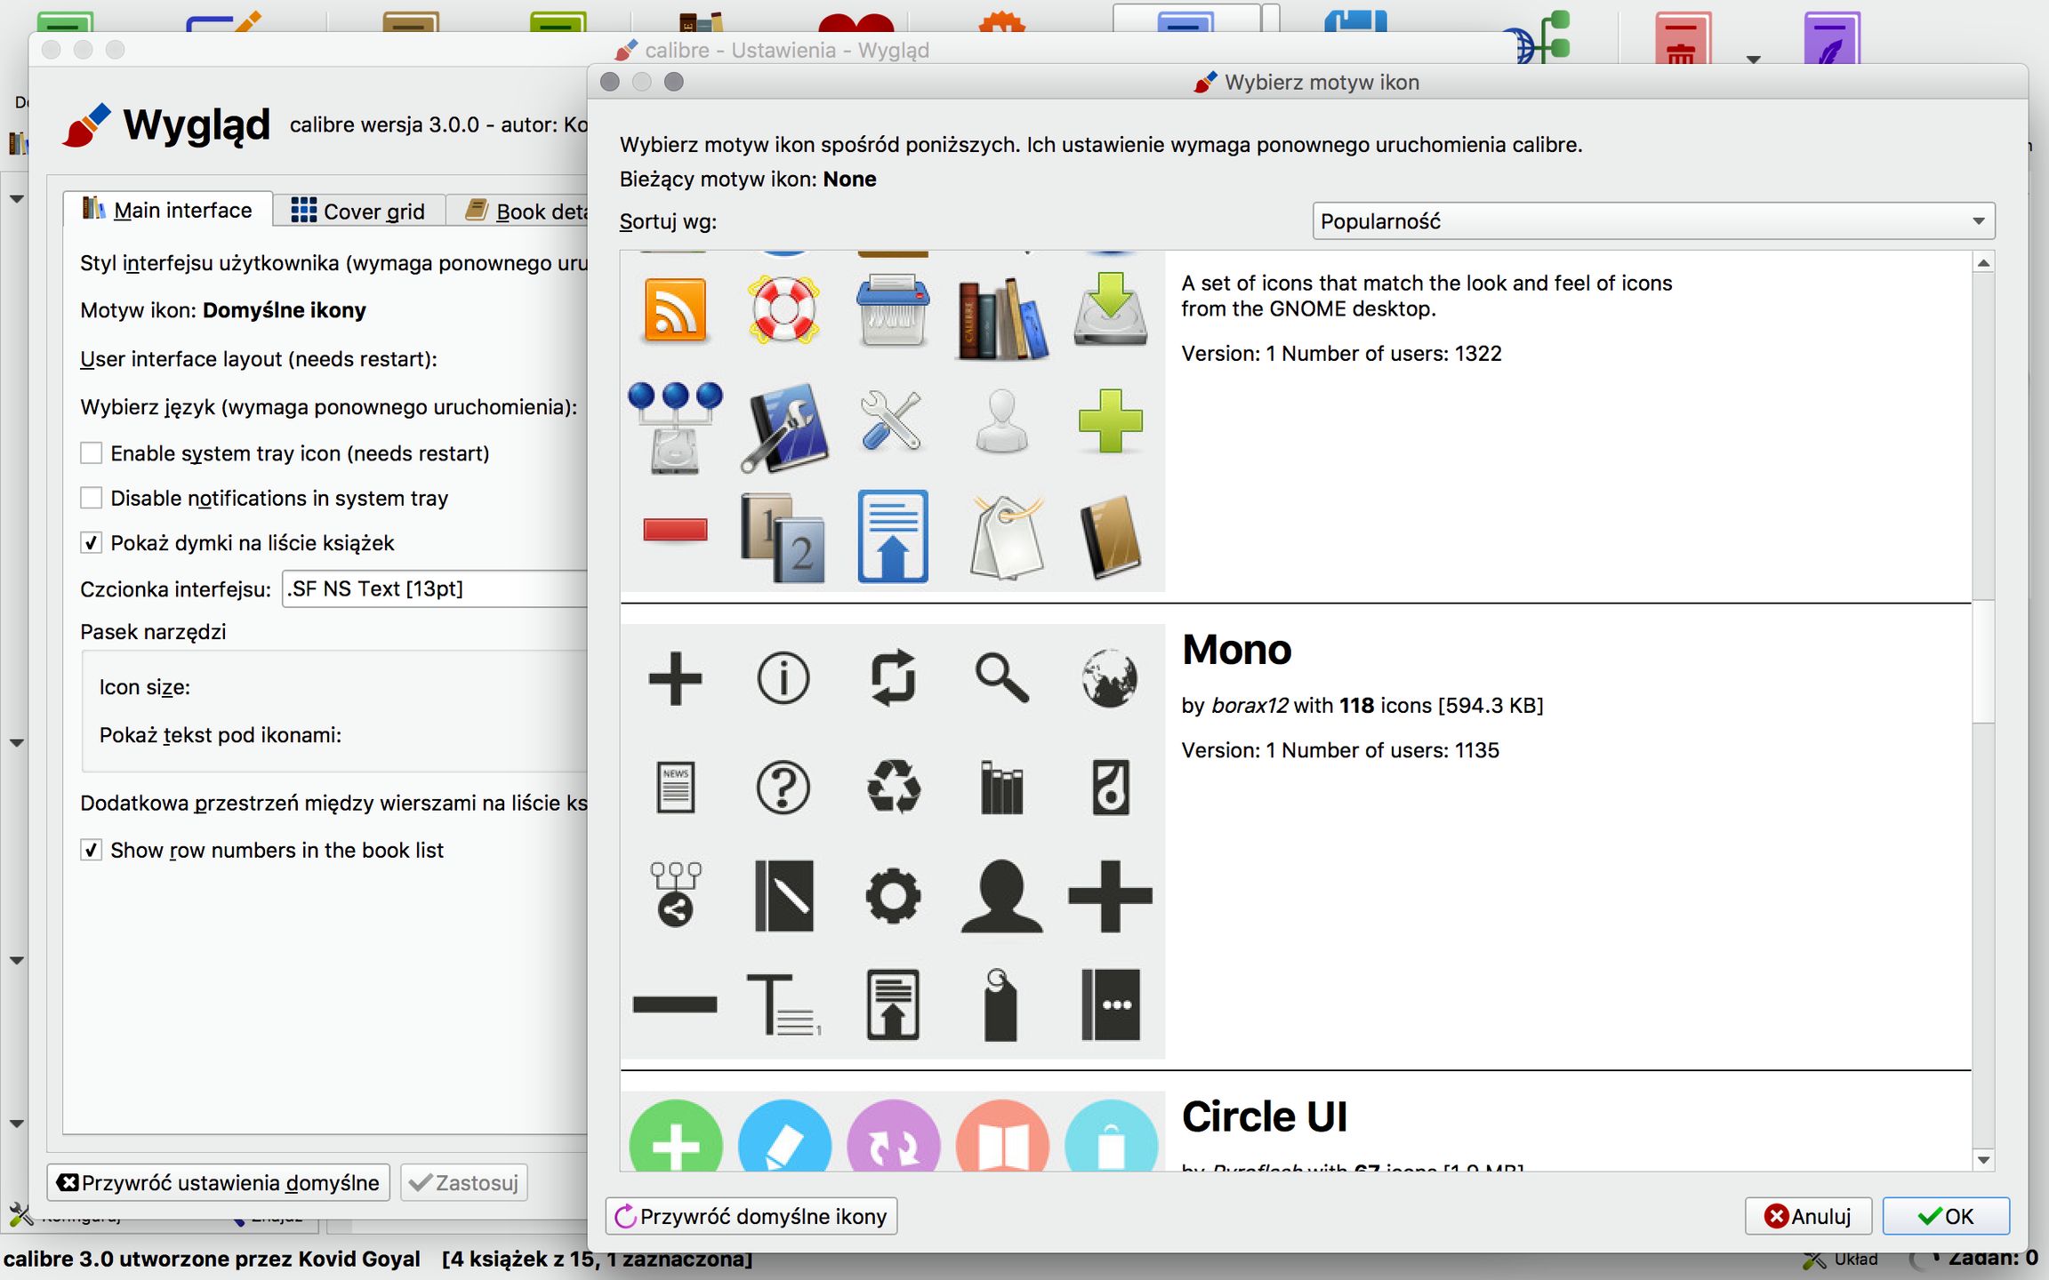
Task: Uncheck Show row numbers in the book list
Action: click(91, 850)
